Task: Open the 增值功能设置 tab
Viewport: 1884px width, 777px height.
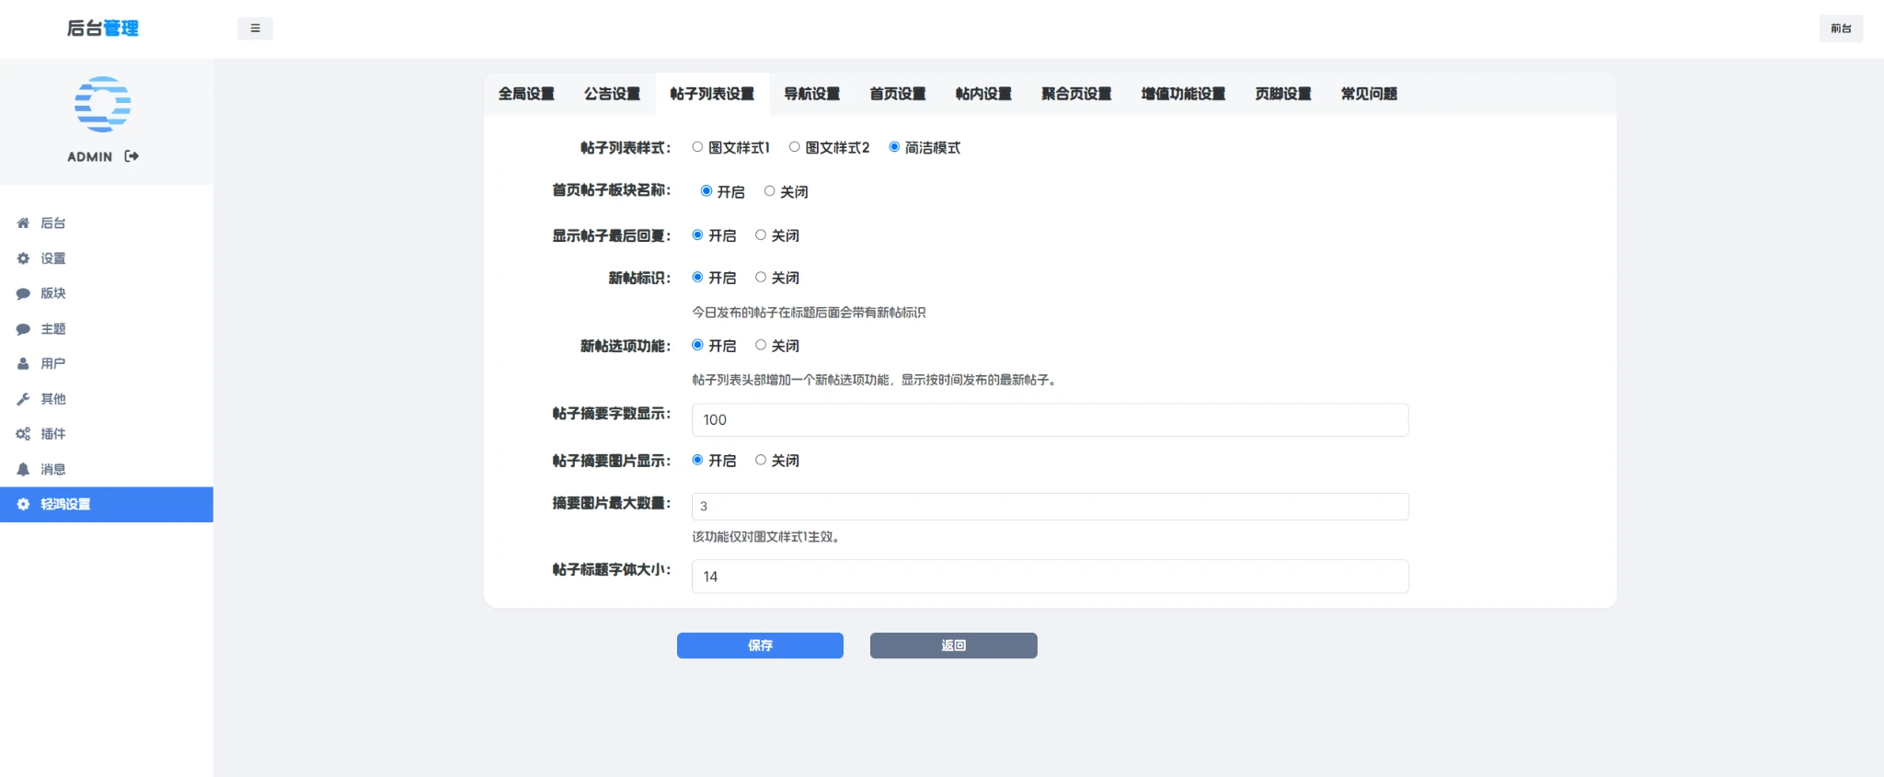Action: coord(1183,94)
